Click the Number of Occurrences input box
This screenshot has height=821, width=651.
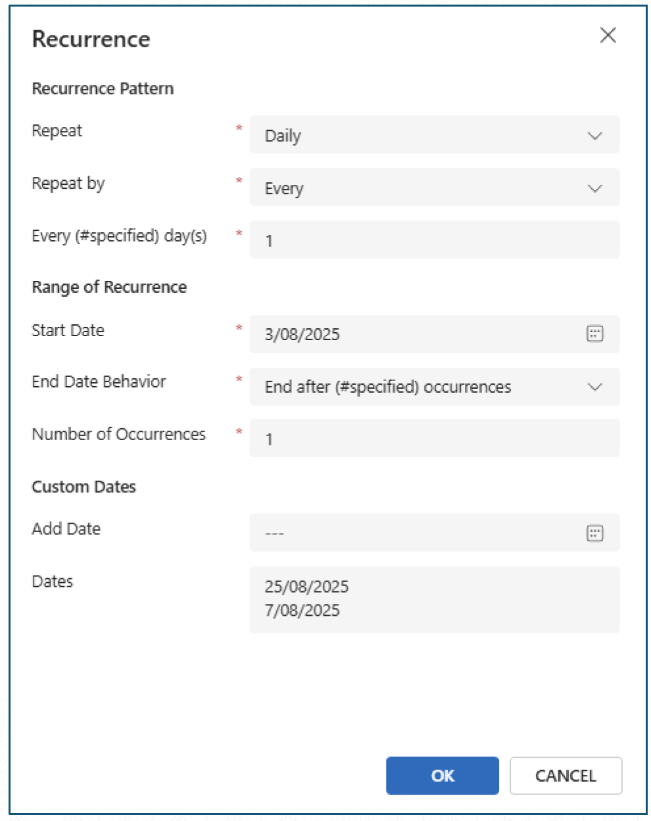click(434, 439)
